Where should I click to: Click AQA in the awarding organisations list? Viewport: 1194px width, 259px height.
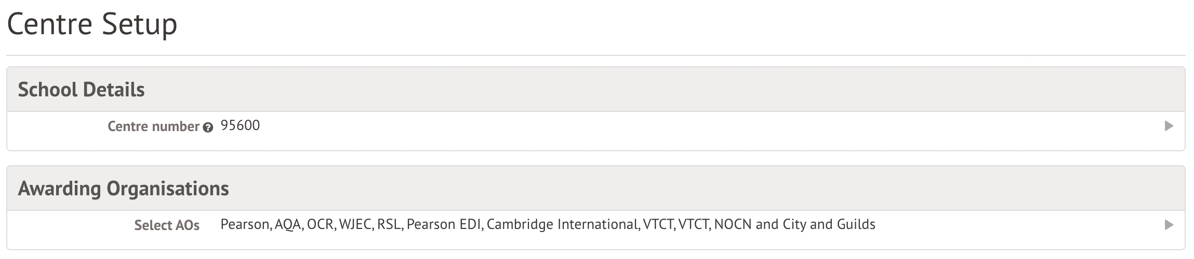[288, 224]
